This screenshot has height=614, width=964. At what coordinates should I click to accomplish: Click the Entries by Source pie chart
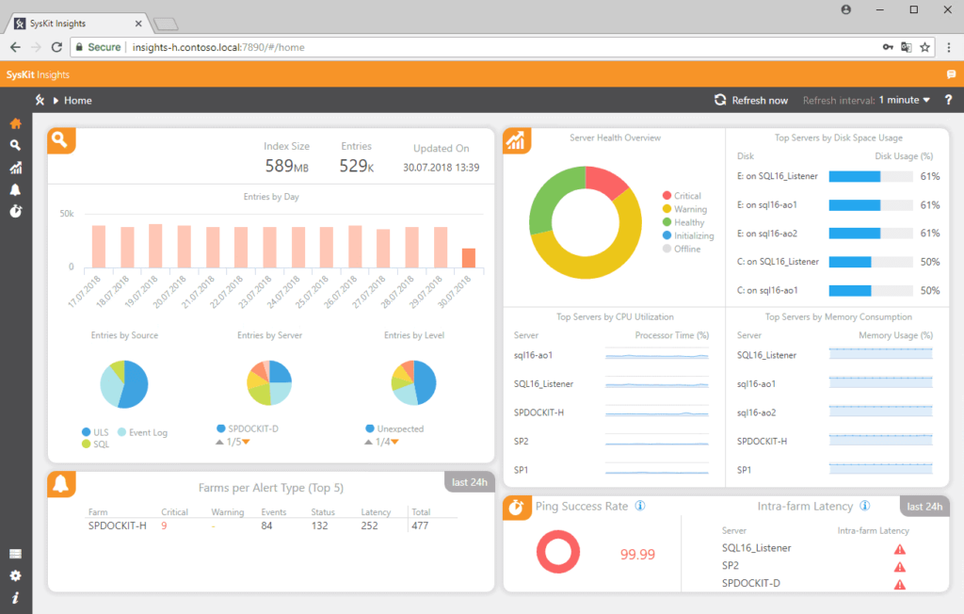(x=124, y=384)
